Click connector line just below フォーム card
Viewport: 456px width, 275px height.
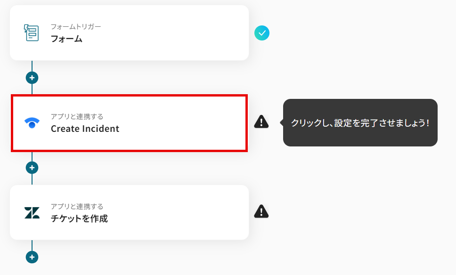click(32, 65)
